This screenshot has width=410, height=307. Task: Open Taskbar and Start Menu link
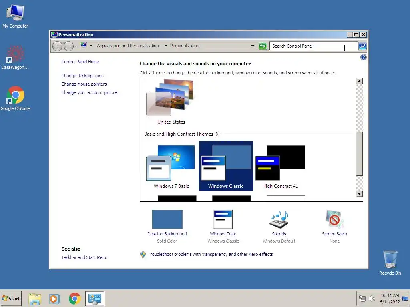coord(84,257)
